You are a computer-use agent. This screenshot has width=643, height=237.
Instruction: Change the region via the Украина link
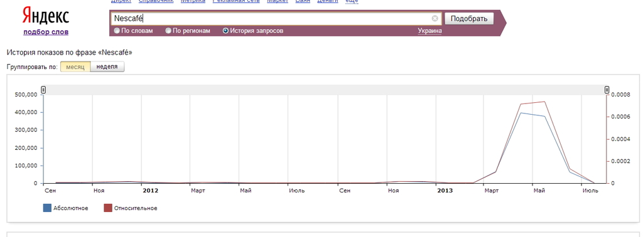coord(430,31)
